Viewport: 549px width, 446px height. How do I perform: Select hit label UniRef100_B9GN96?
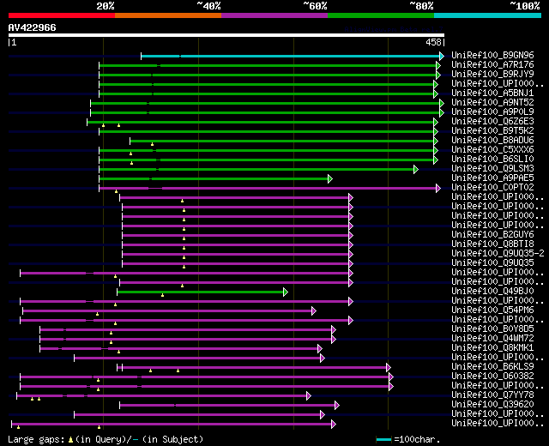coord(492,55)
